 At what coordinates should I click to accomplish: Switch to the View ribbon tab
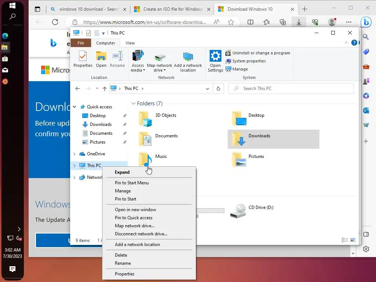[x=130, y=43]
